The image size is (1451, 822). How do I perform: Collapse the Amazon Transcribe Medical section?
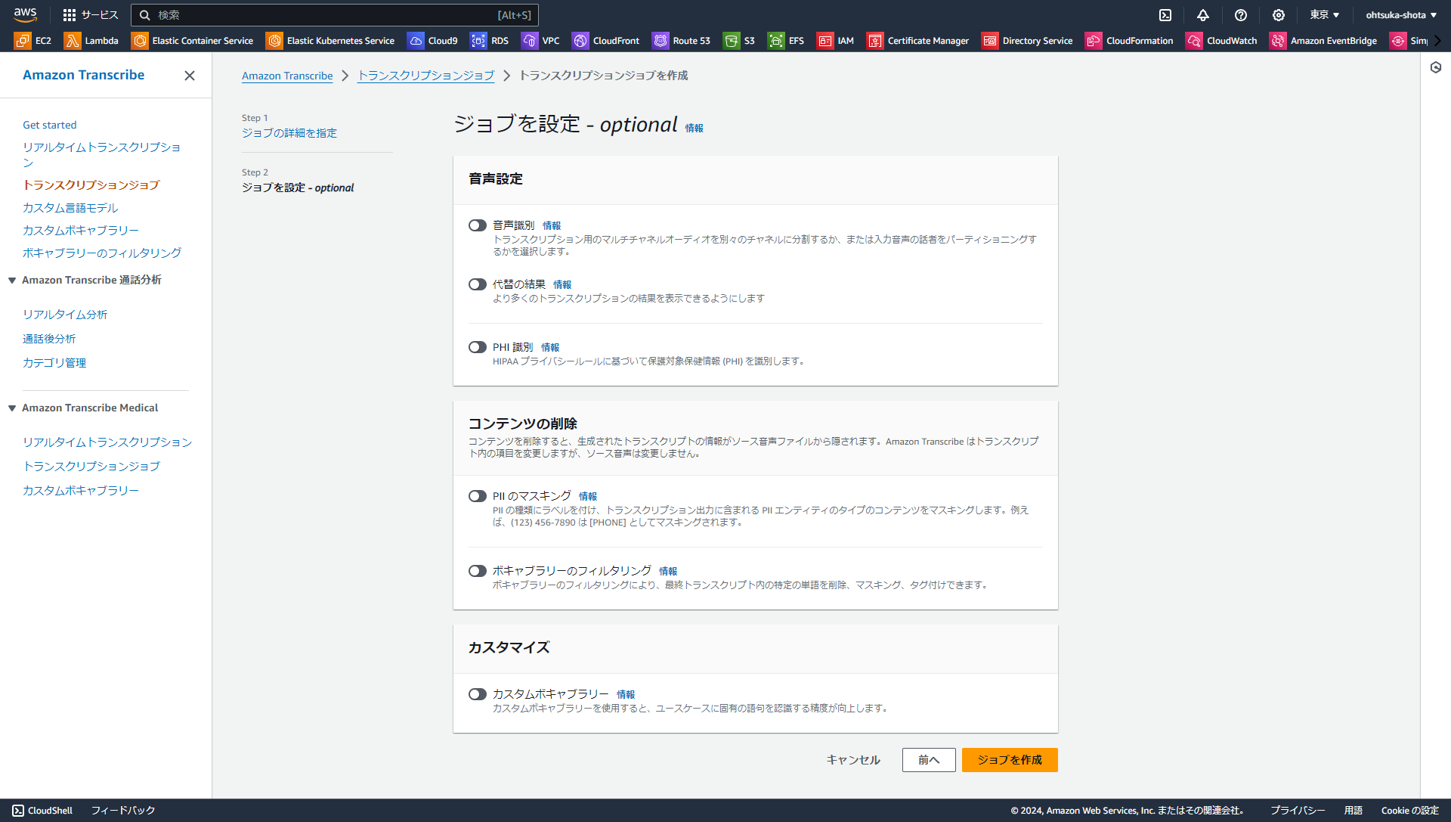(11, 408)
